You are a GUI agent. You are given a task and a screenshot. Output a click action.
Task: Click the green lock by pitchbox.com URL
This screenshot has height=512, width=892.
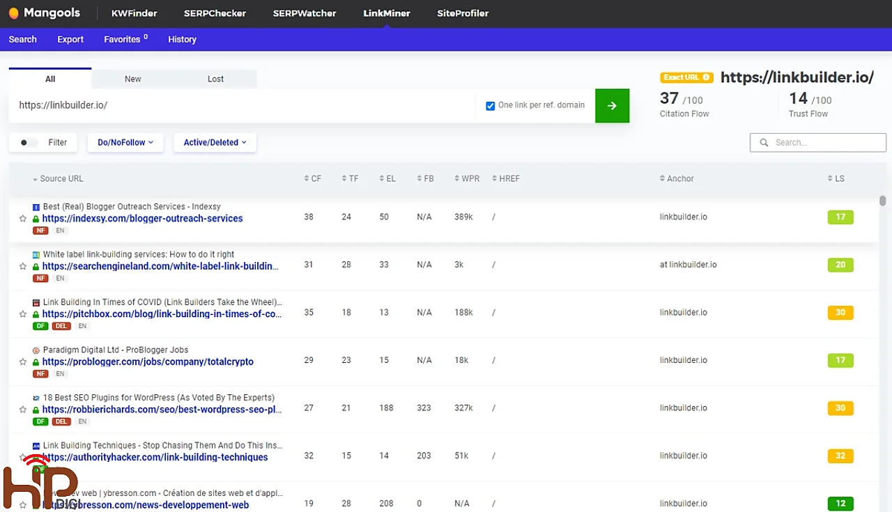36,314
